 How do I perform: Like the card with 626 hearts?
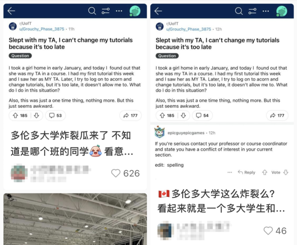pos(116,173)
